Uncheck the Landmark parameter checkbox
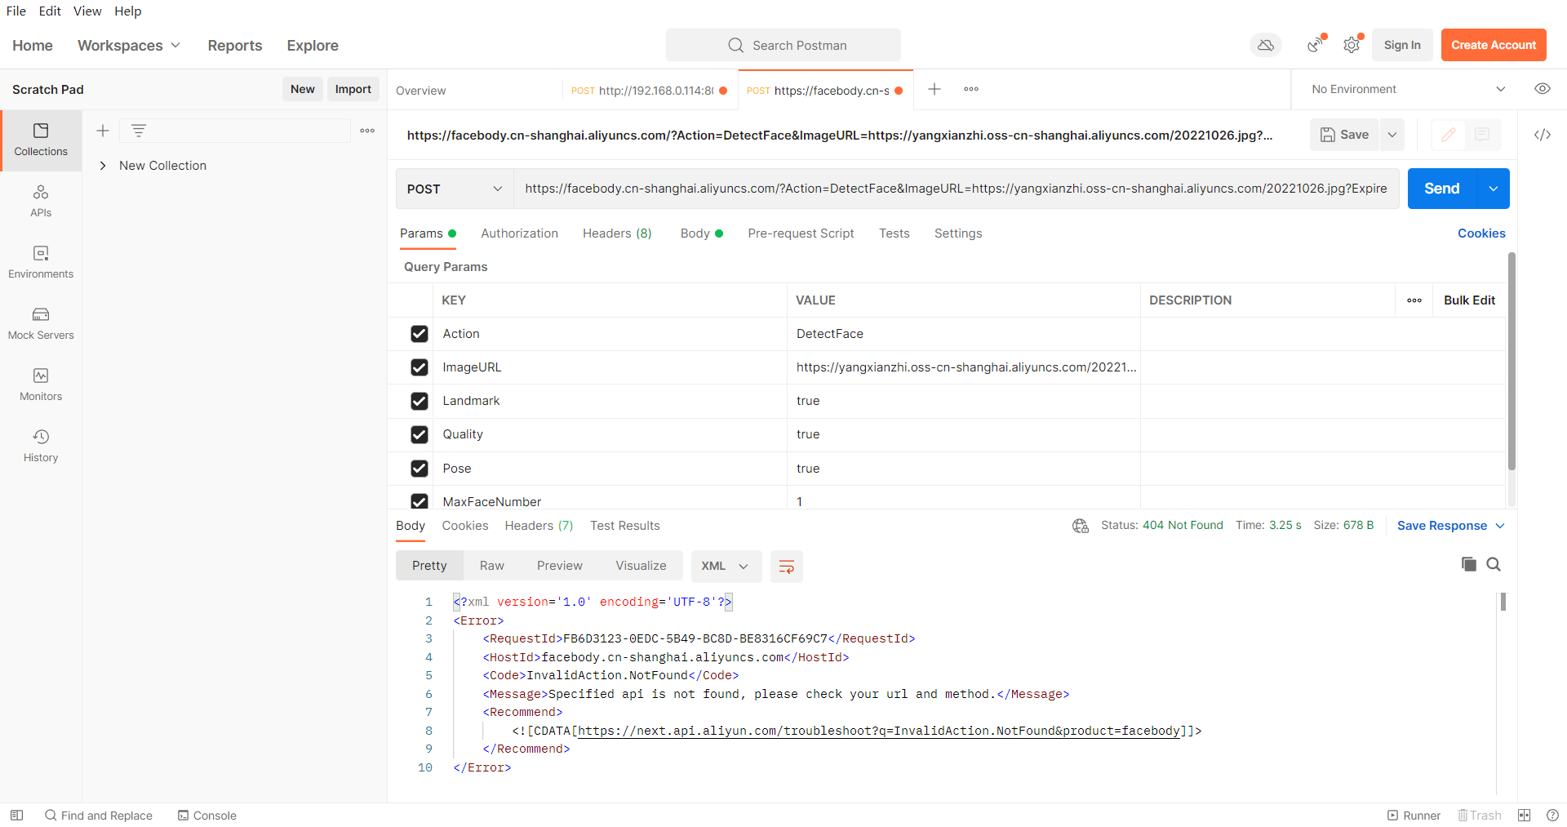This screenshot has width=1567, height=827. (419, 401)
